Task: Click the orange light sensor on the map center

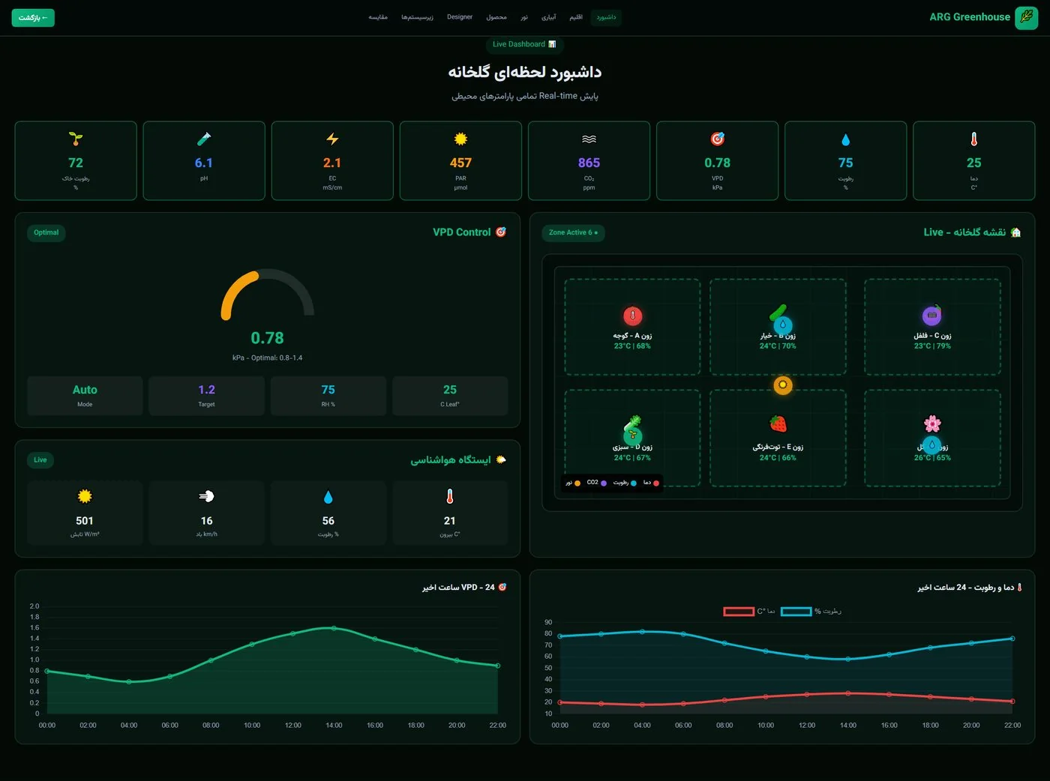Action: [x=783, y=385]
